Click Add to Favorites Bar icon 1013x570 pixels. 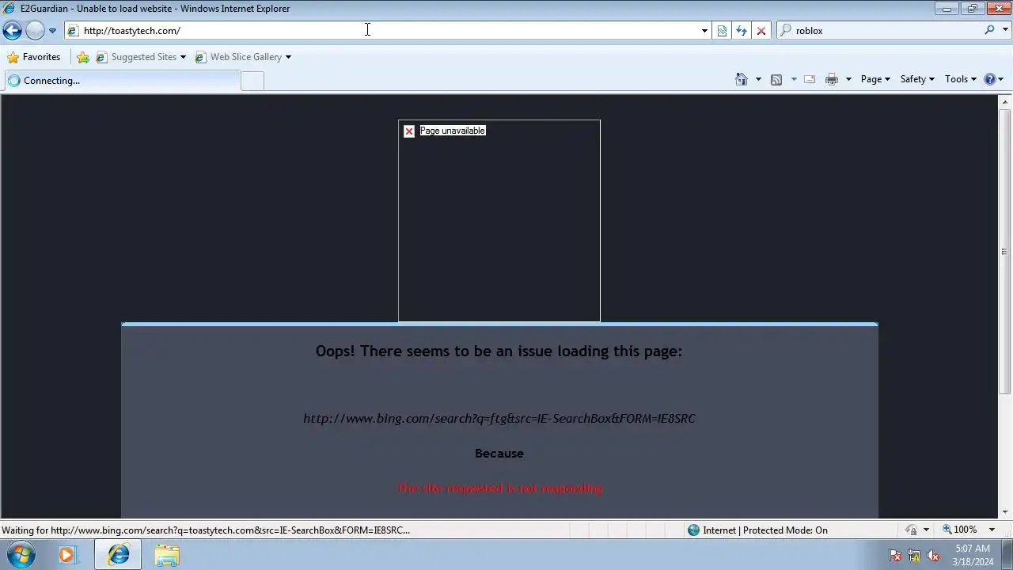(83, 57)
